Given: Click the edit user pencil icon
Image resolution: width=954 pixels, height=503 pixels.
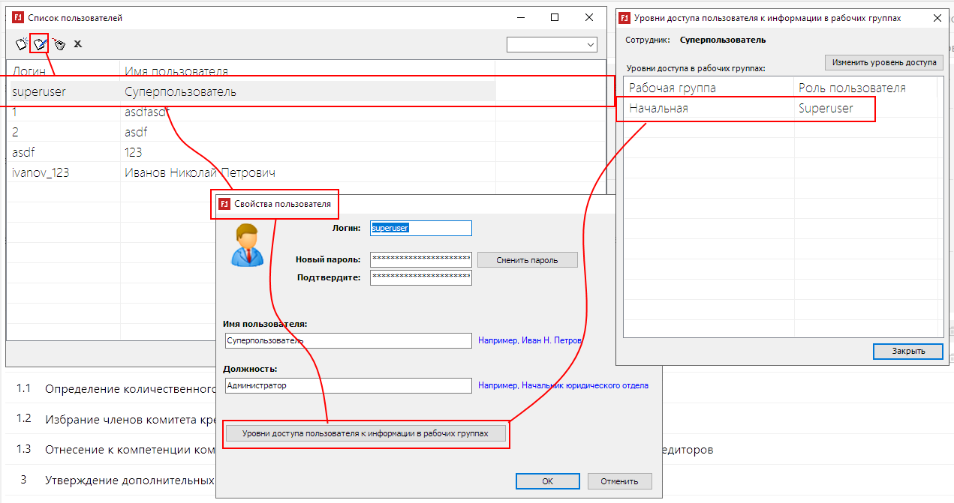Looking at the screenshot, I should (40, 44).
